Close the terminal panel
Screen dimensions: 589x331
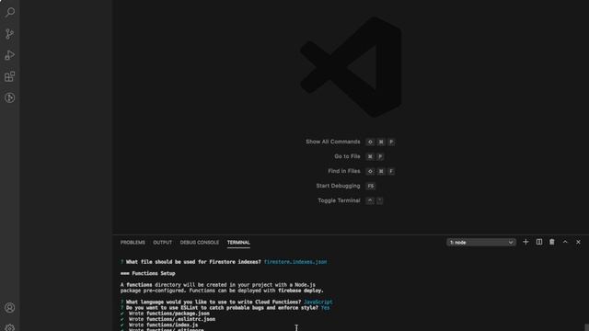[578, 242]
